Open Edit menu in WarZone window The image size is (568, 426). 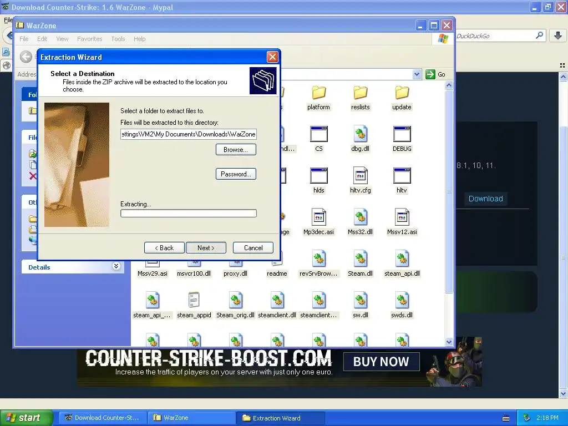(x=42, y=39)
